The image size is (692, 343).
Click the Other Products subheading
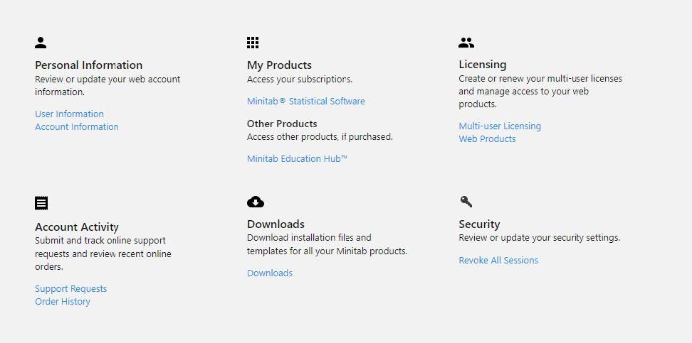[282, 124]
